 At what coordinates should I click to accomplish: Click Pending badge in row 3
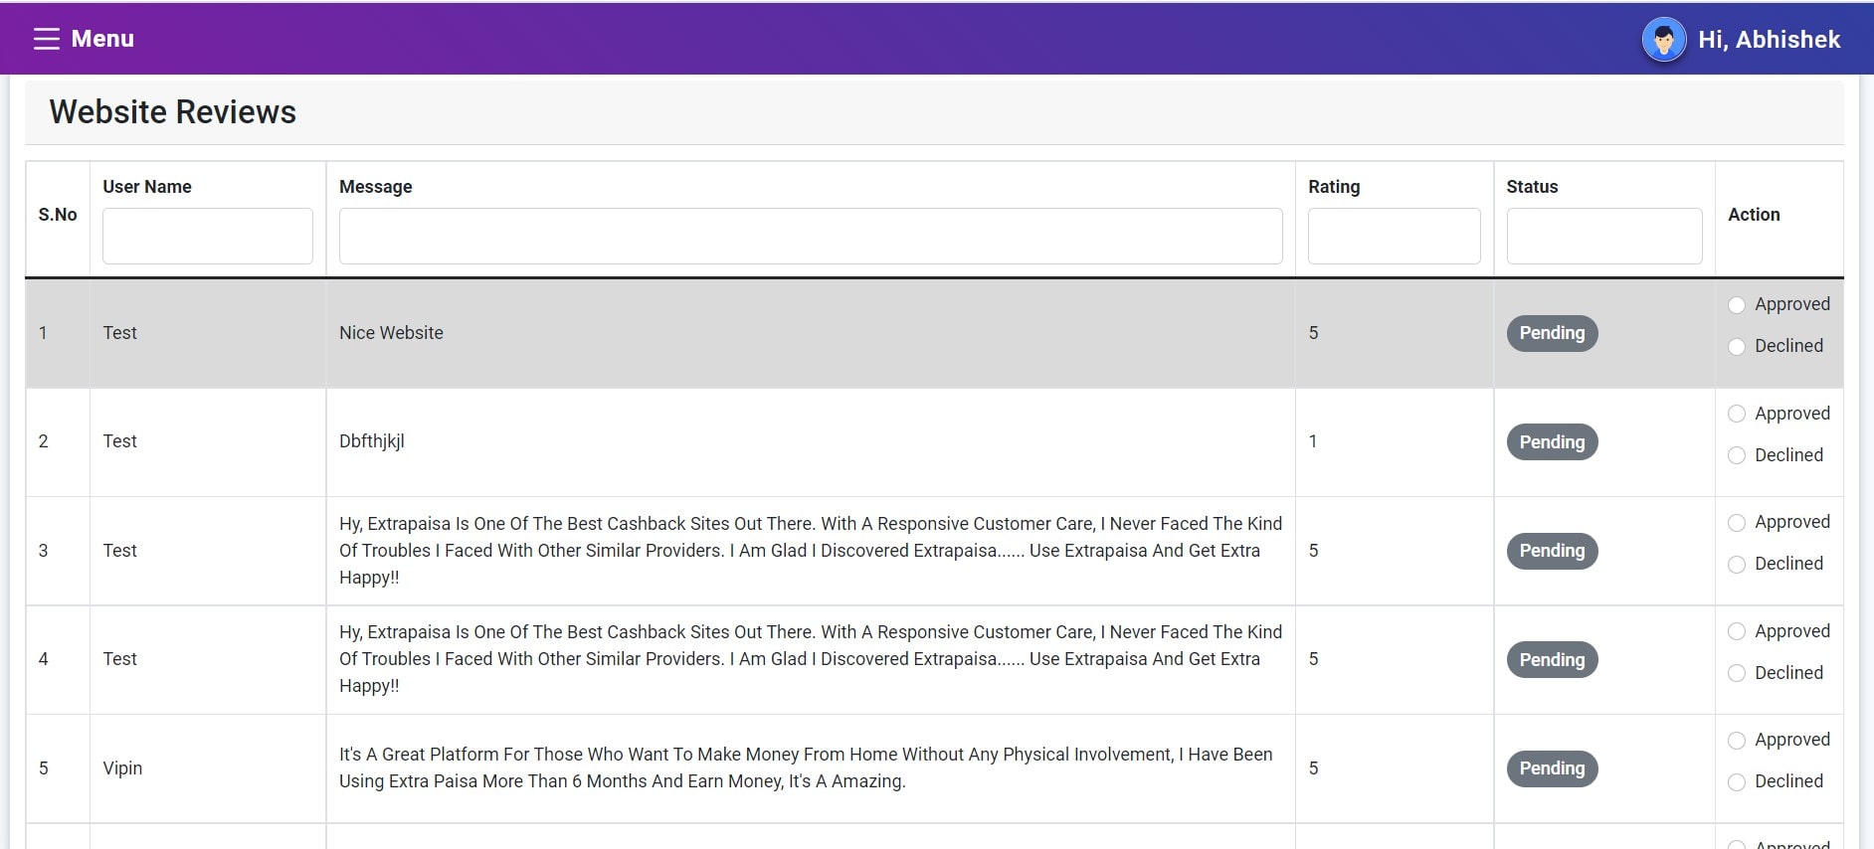[1552, 551]
